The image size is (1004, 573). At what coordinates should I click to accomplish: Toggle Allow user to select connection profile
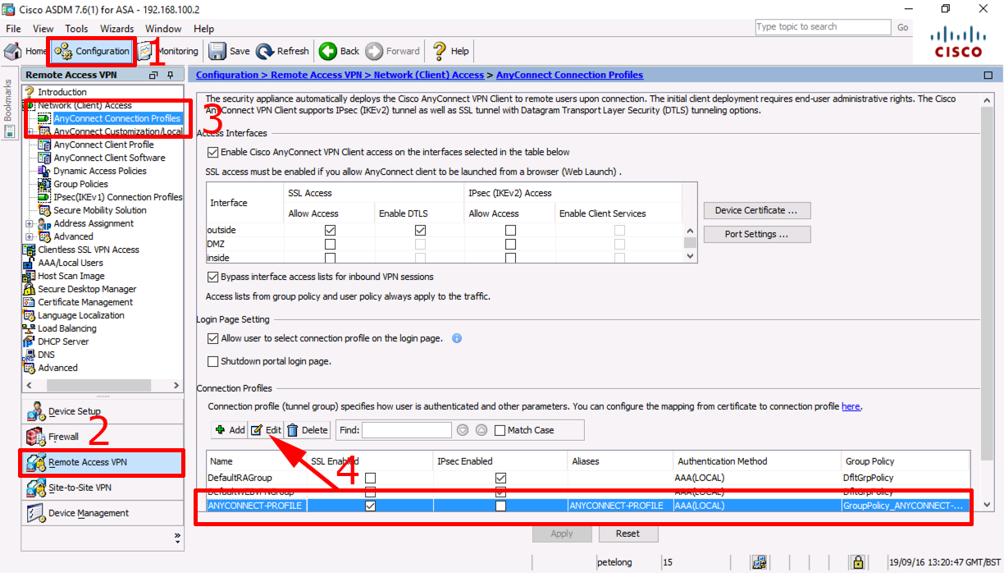click(213, 338)
